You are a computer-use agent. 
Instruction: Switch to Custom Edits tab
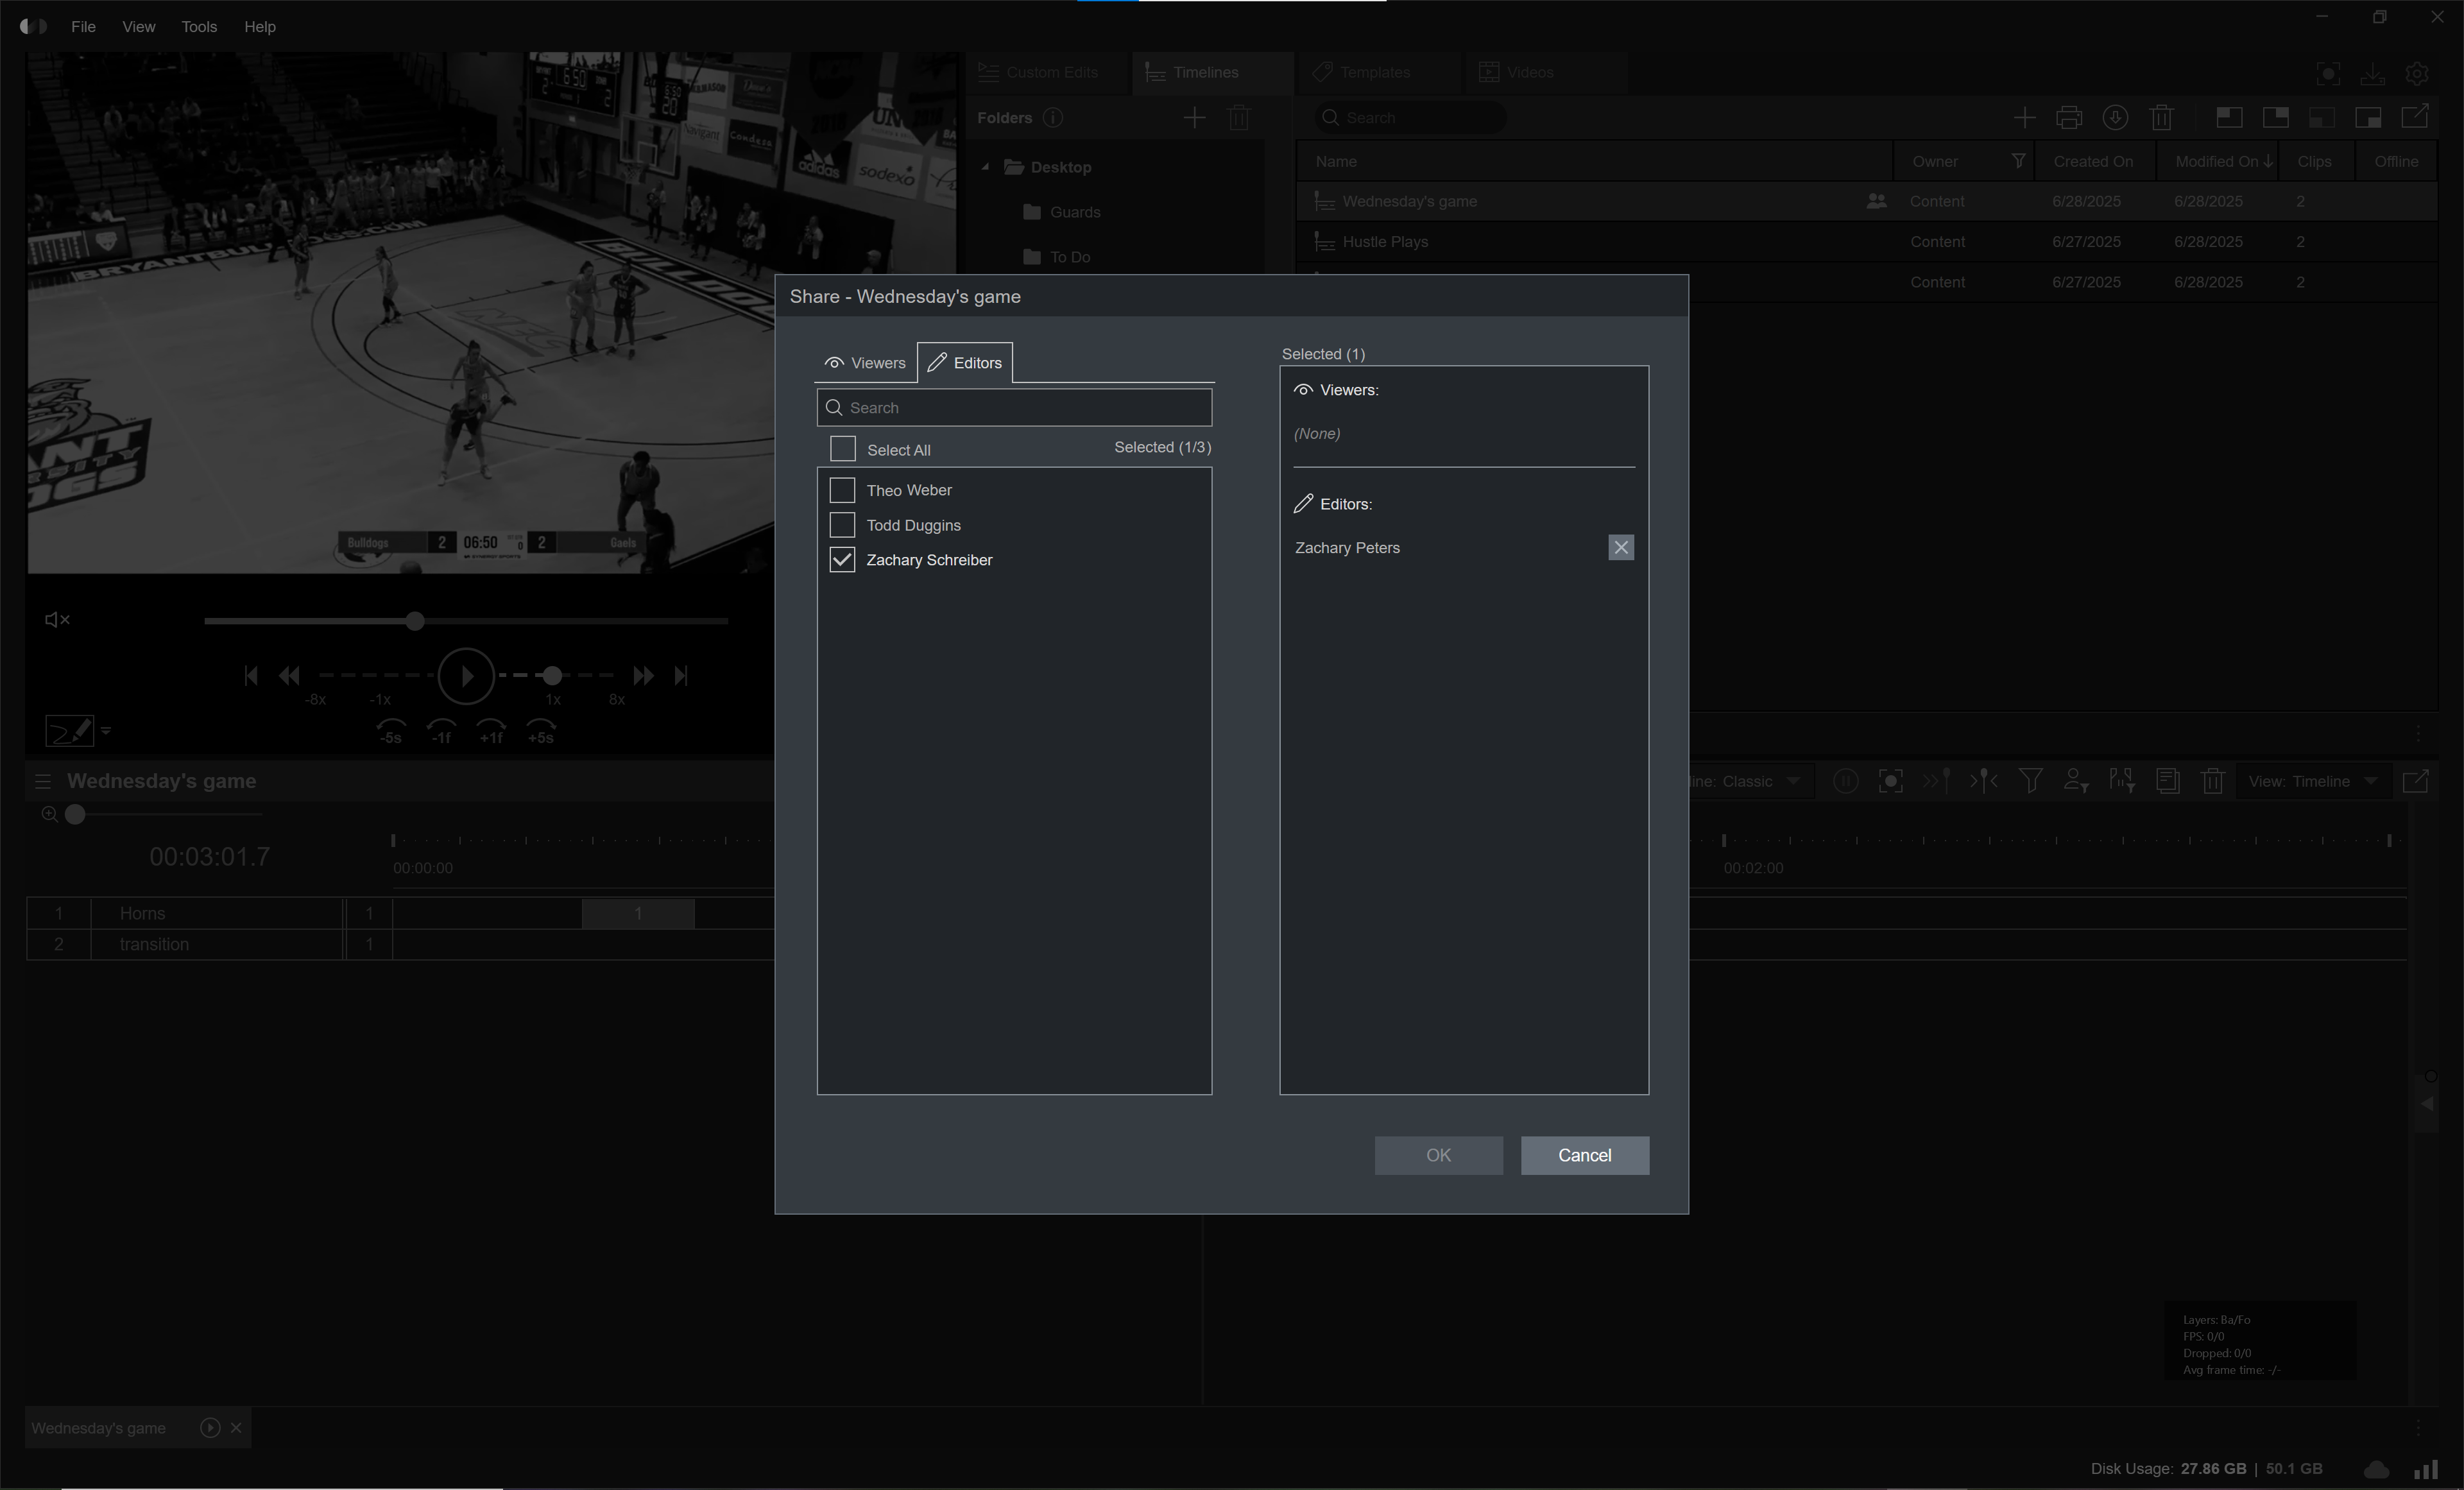coord(1046,72)
